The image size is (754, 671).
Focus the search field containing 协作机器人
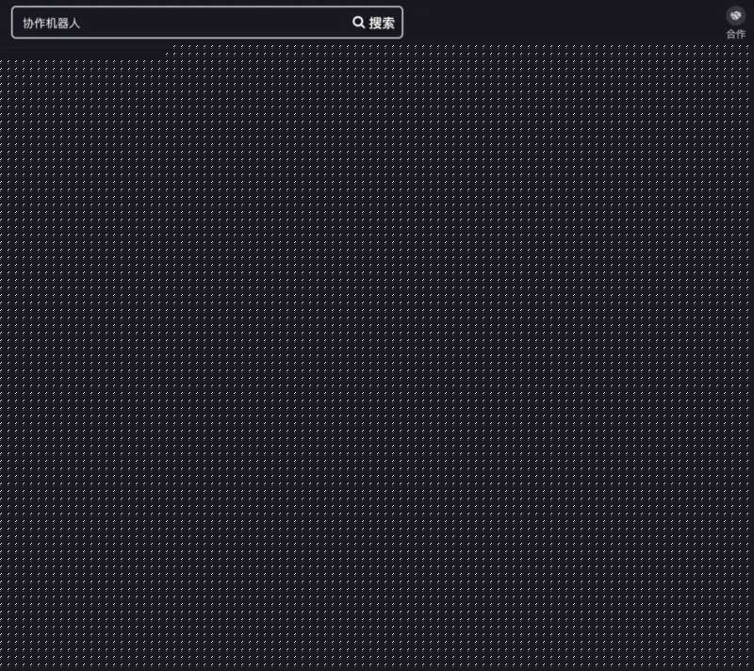188,23
